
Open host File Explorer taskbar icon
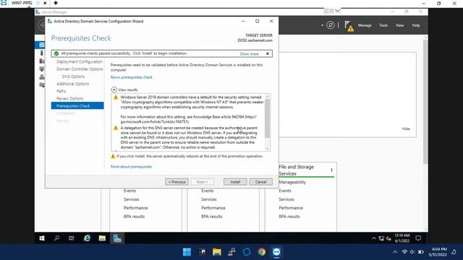217,252
